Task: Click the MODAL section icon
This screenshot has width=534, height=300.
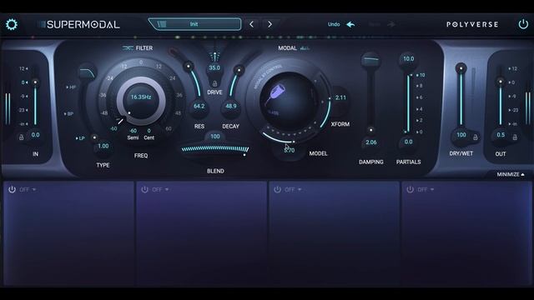Action: (305, 48)
